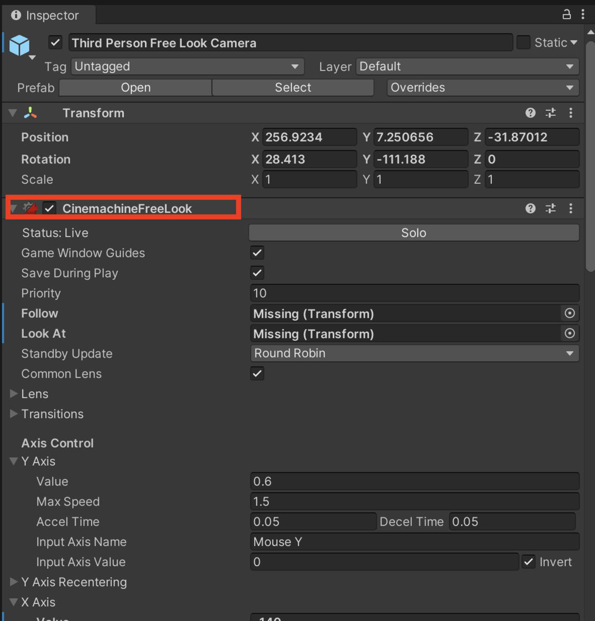595x621 pixels.
Task: Click the Solo button
Action: pyautogui.click(x=414, y=233)
